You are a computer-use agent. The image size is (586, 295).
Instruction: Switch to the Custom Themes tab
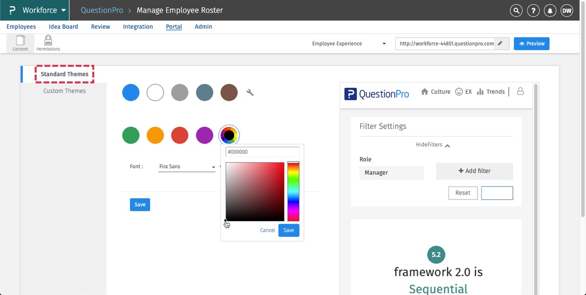point(64,91)
